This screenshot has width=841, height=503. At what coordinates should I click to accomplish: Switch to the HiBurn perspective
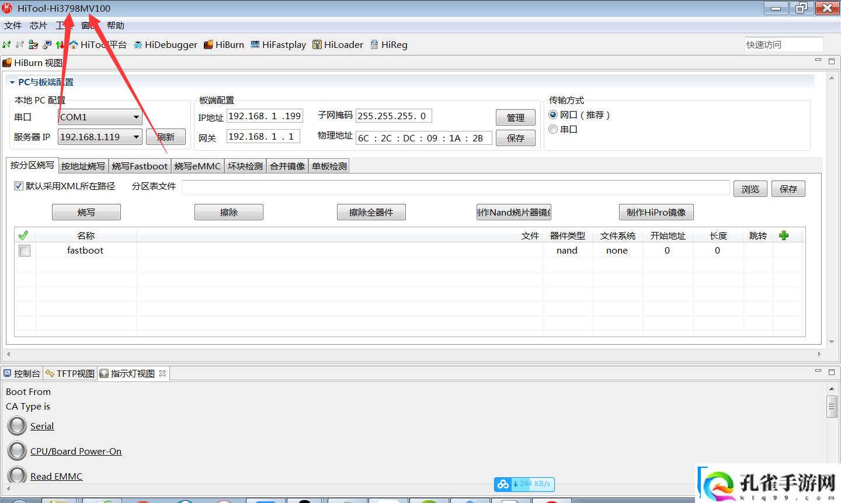pyautogui.click(x=224, y=44)
